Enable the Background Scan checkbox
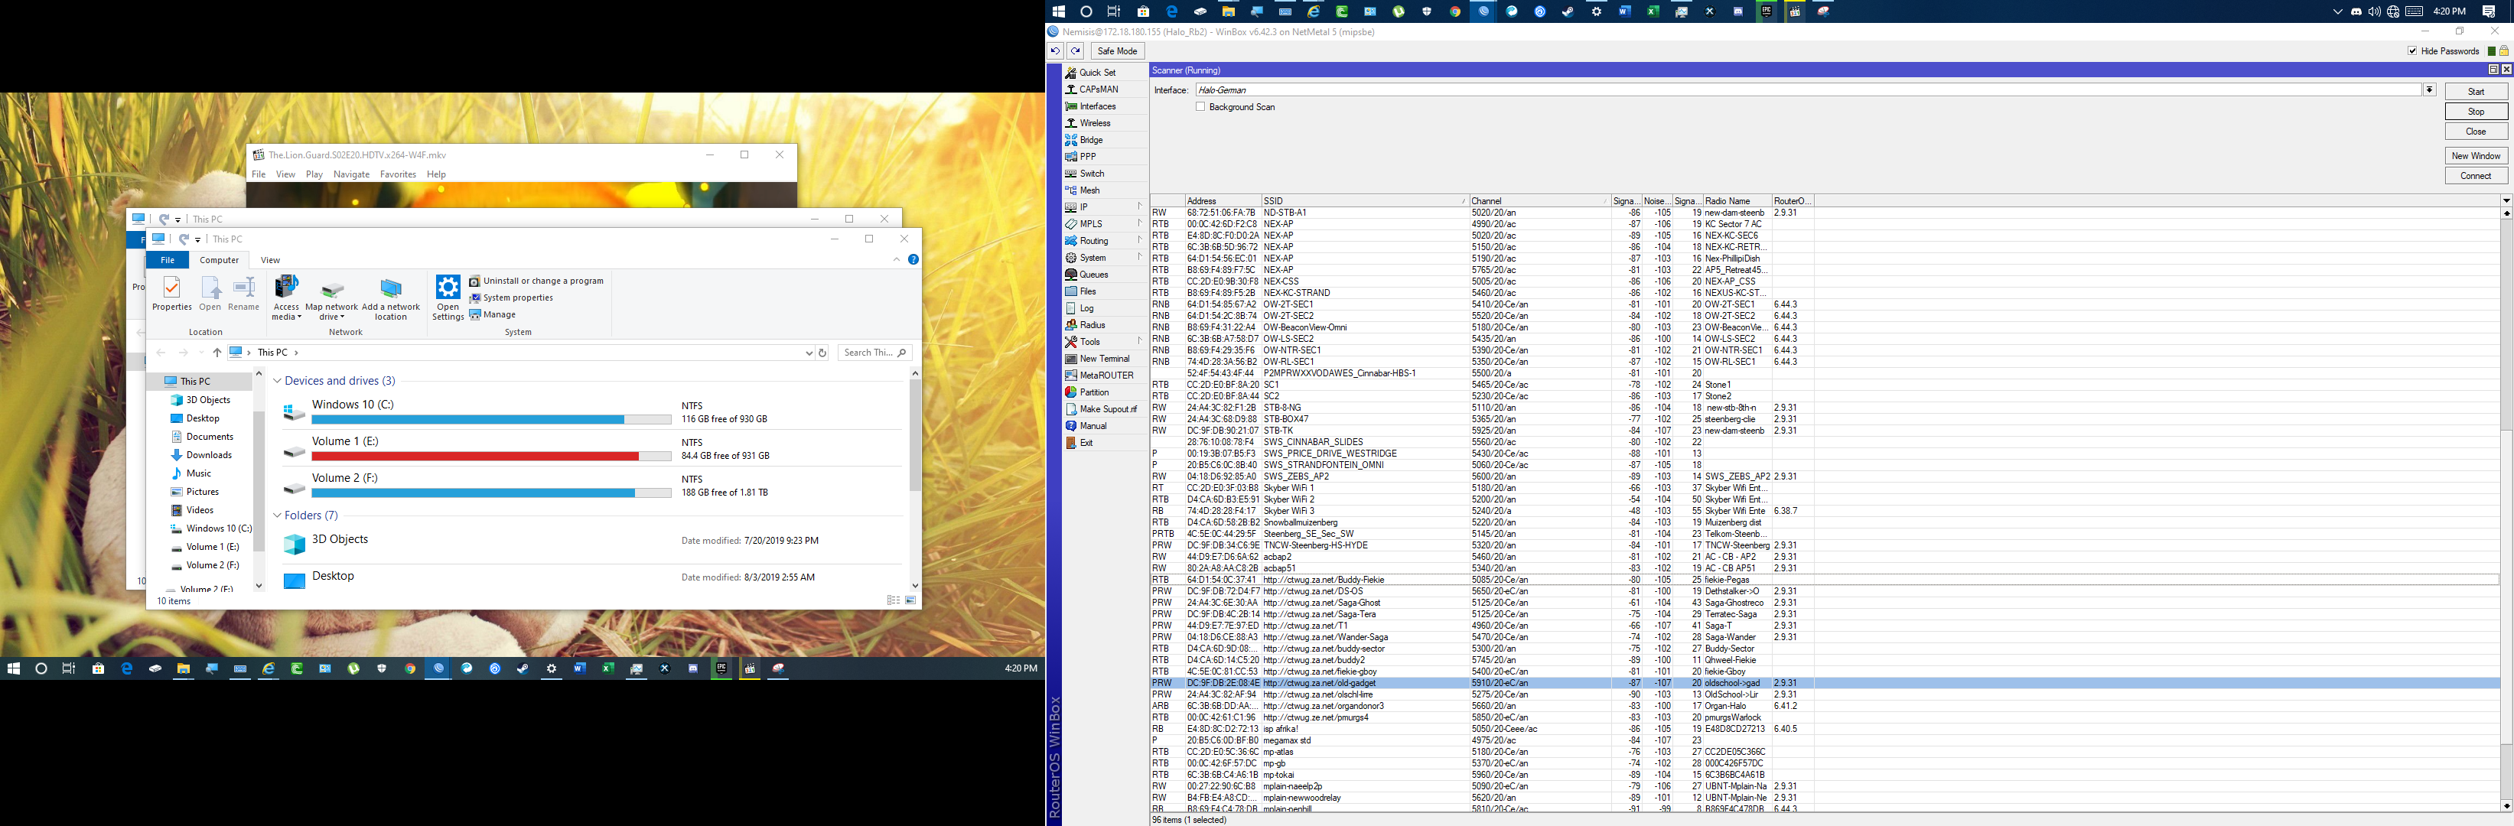This screenshot has width=2514, height=826. (x=1200, y=106)
